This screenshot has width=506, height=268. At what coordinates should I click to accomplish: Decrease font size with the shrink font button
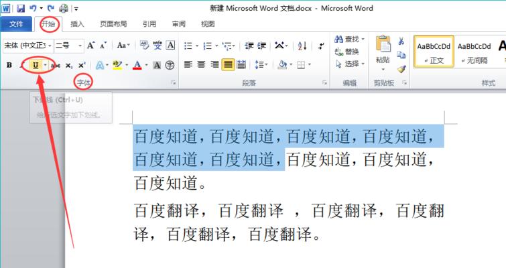click(103, 46)
